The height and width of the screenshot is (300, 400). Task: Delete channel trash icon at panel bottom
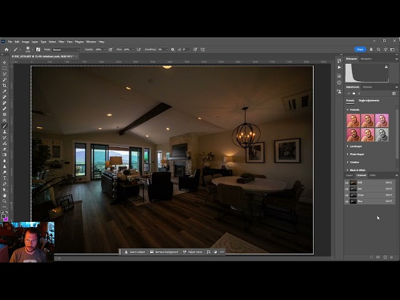click(392, 257)
